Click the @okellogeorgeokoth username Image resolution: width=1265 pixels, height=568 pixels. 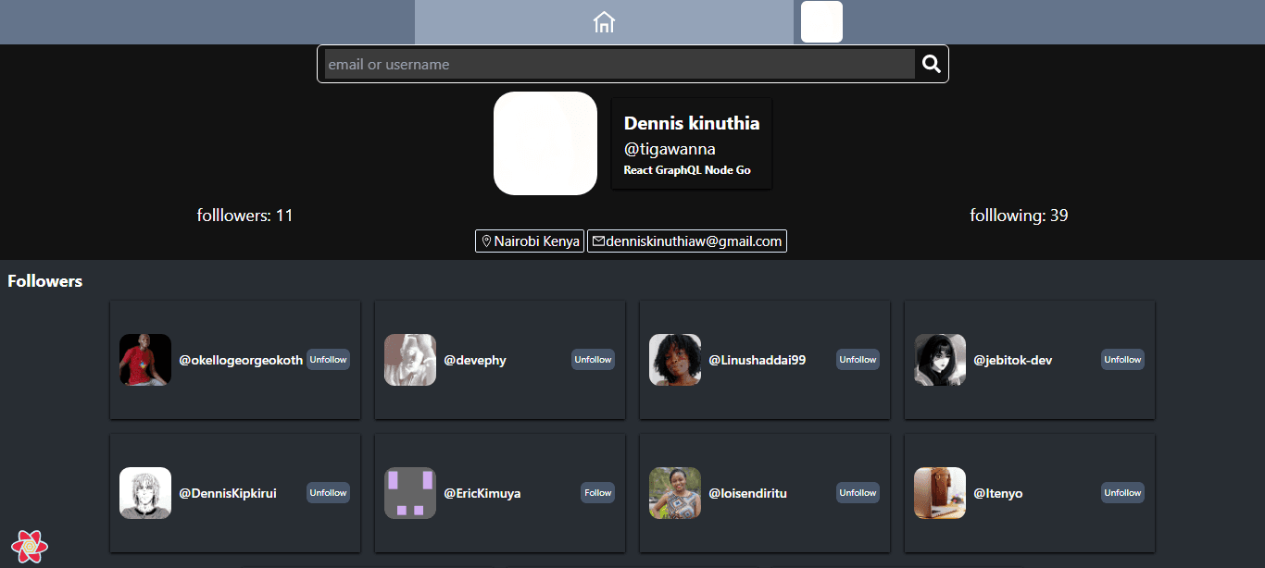coord(241,360)
